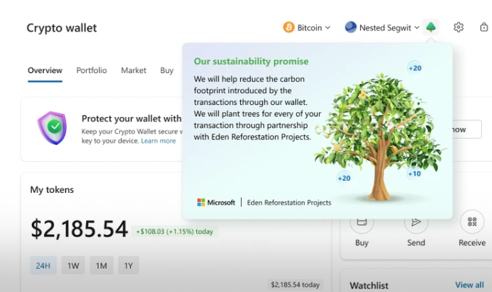
Task: Click the orange Bitcoin logo icon
Action: 289,27
